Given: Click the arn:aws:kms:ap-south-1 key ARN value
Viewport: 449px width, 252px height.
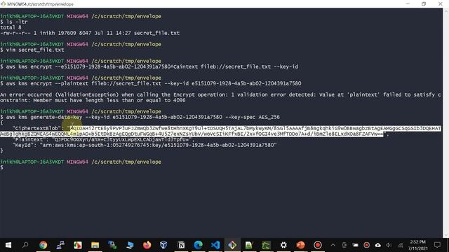Looking at the screenshot, I should [x=158, y=145].
